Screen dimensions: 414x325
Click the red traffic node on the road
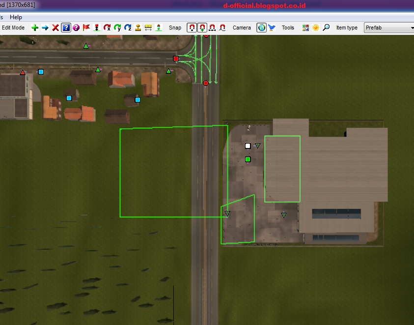(205, 83)
